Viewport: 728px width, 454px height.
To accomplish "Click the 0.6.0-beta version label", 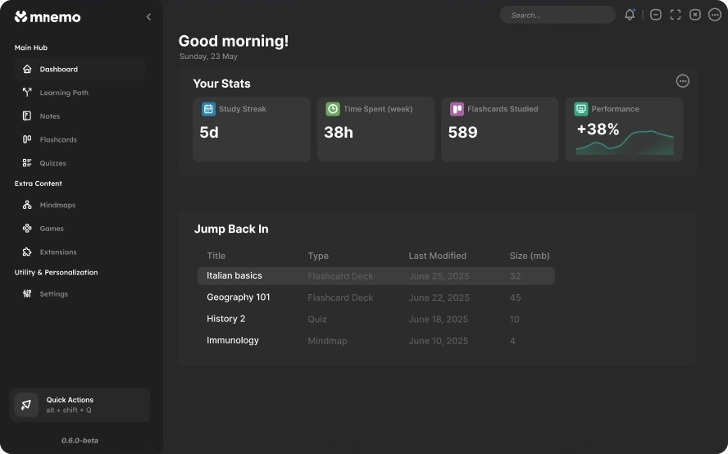I will tap(80, 441).
